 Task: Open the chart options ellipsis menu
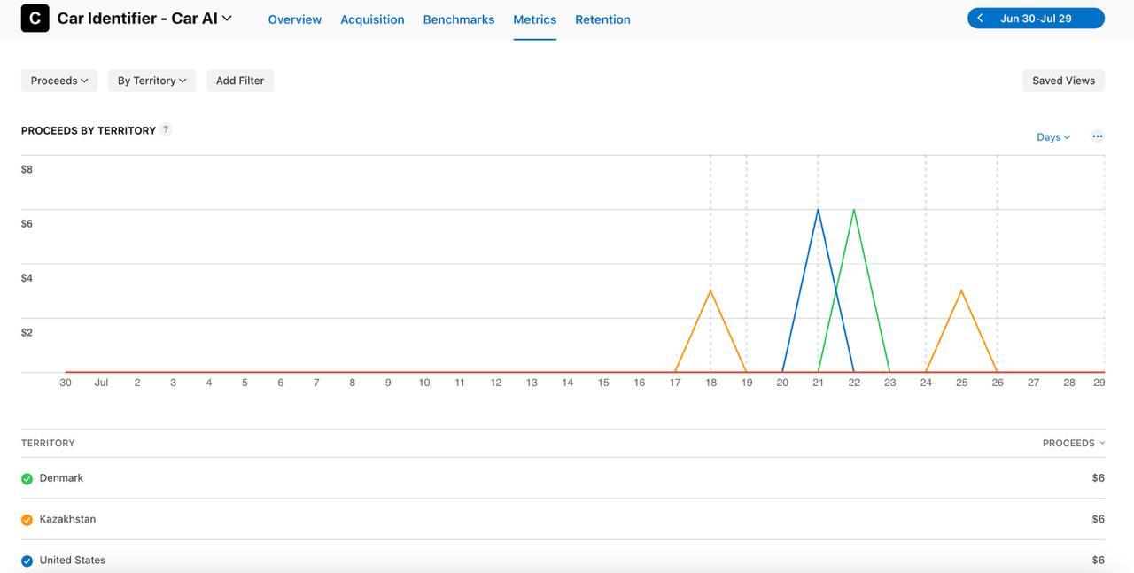coord(1095,135)
